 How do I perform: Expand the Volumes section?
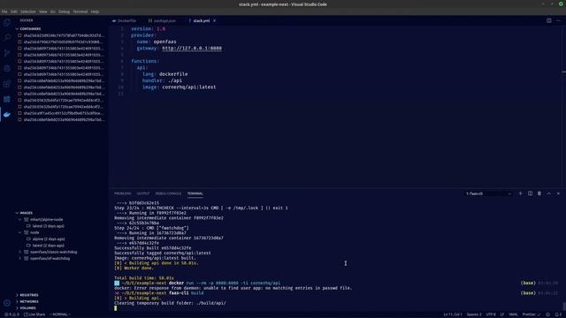click(17, 308)
